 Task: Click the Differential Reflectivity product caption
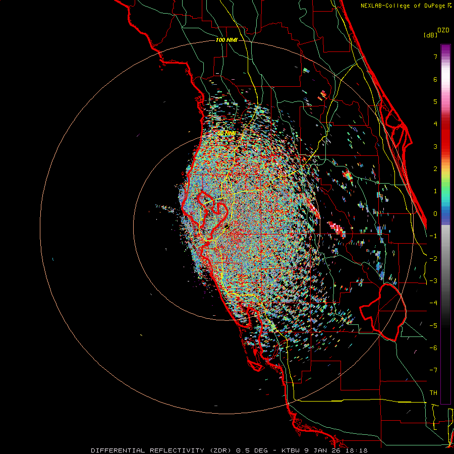click(x=229, y=450)
